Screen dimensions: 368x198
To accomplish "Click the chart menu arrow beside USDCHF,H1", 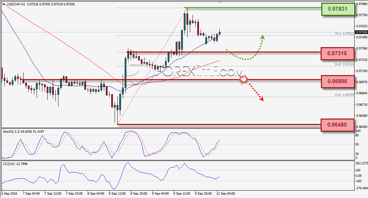I will coord(4,4).
